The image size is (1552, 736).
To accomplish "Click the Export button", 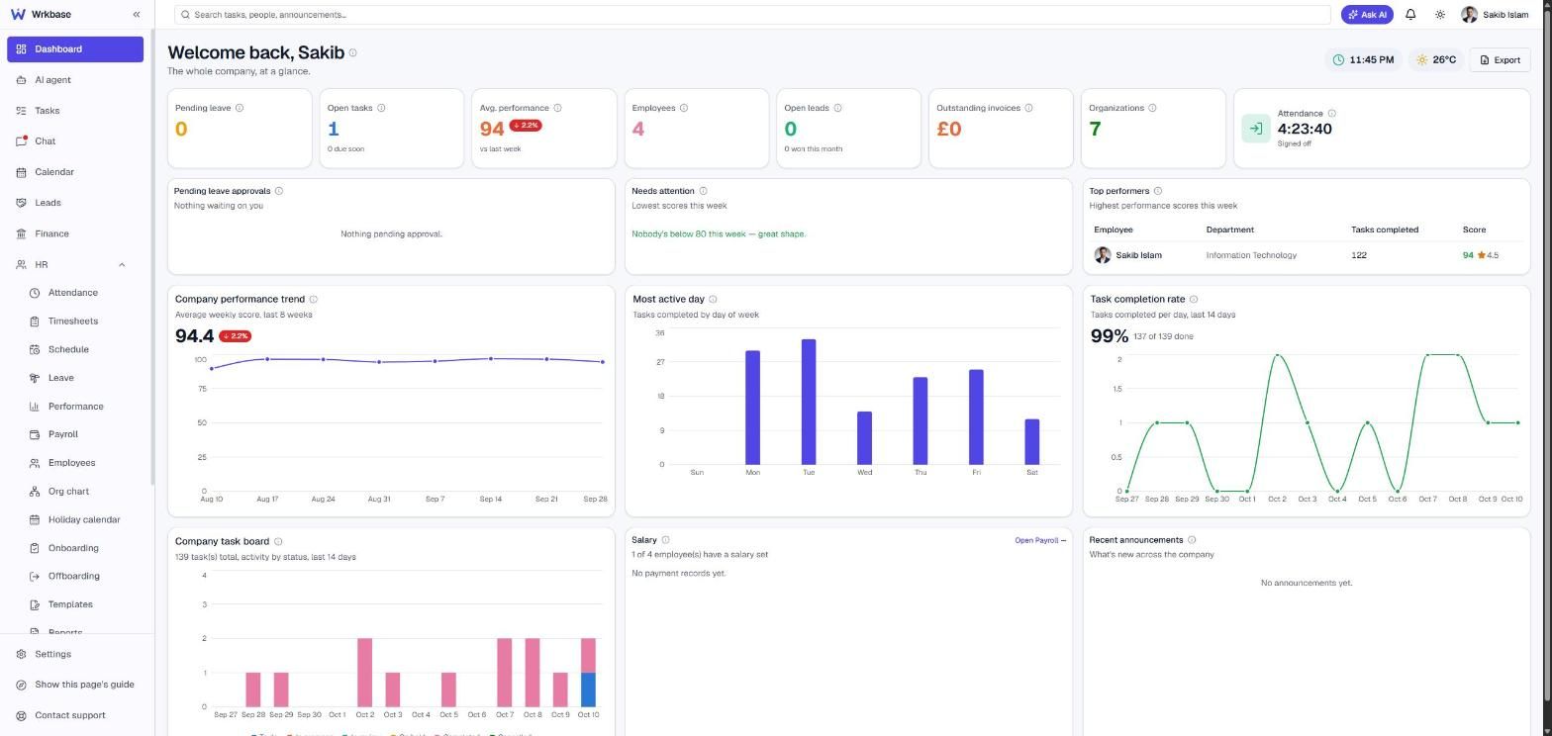I will pos(1501,60).
